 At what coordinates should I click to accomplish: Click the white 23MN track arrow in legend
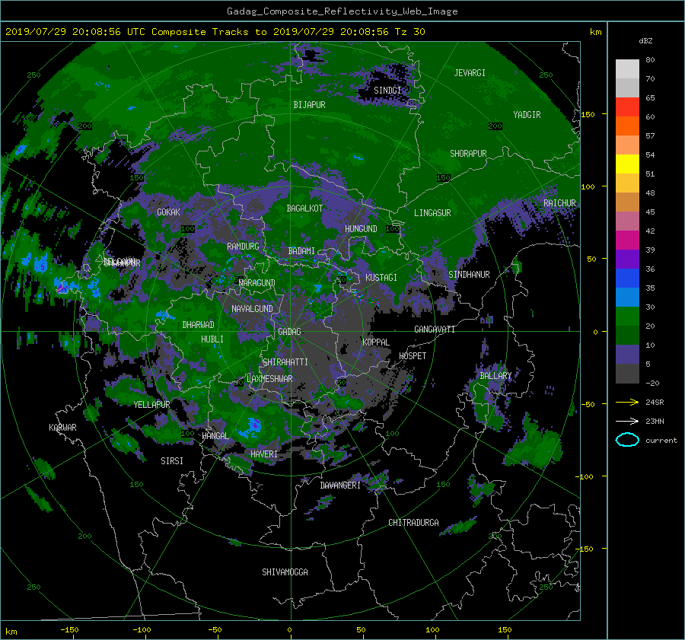click(627, 421)
